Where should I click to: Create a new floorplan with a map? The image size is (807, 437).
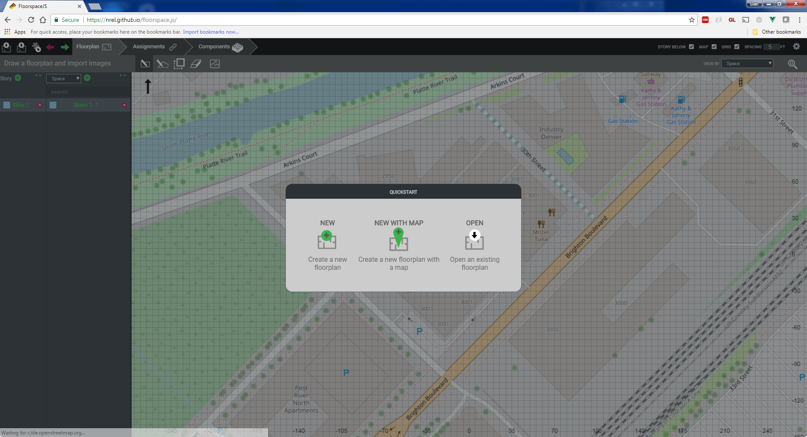(398, 241)
